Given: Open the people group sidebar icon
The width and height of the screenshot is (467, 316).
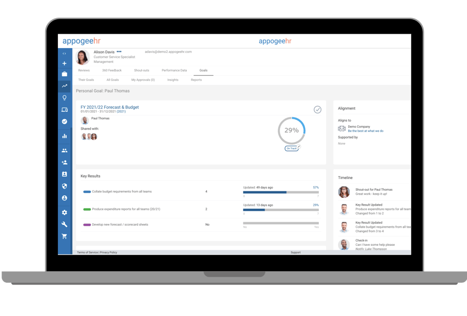Looking at the screenshot, I should [x=64, y=151].
